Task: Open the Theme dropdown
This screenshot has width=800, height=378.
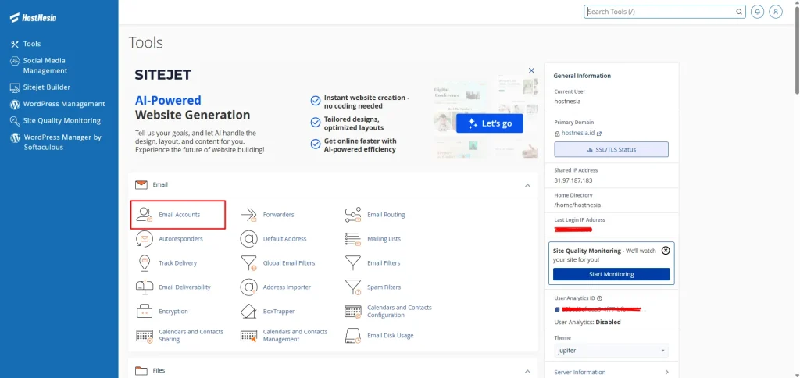Action: tap(611, 351)
